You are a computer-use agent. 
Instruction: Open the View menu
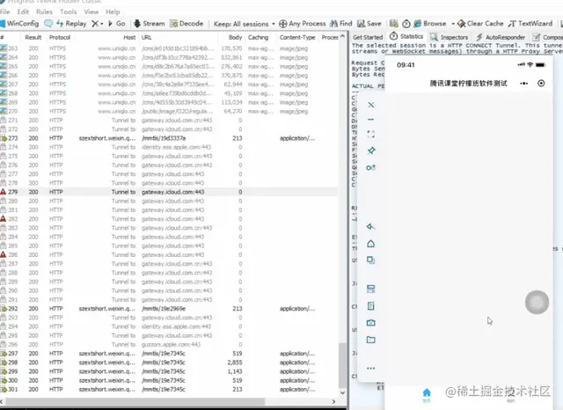pyautogui.click(x=91, y=11)
